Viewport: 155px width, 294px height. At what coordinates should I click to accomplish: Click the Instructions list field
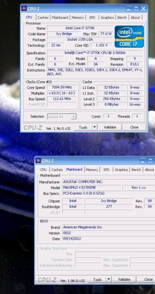(95, 72)
